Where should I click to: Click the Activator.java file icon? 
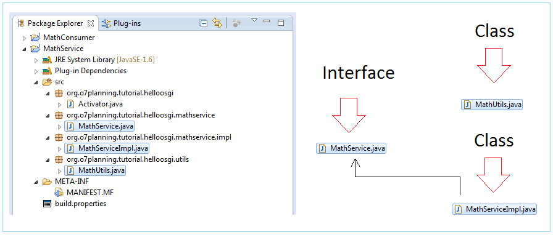click(70, 105)
